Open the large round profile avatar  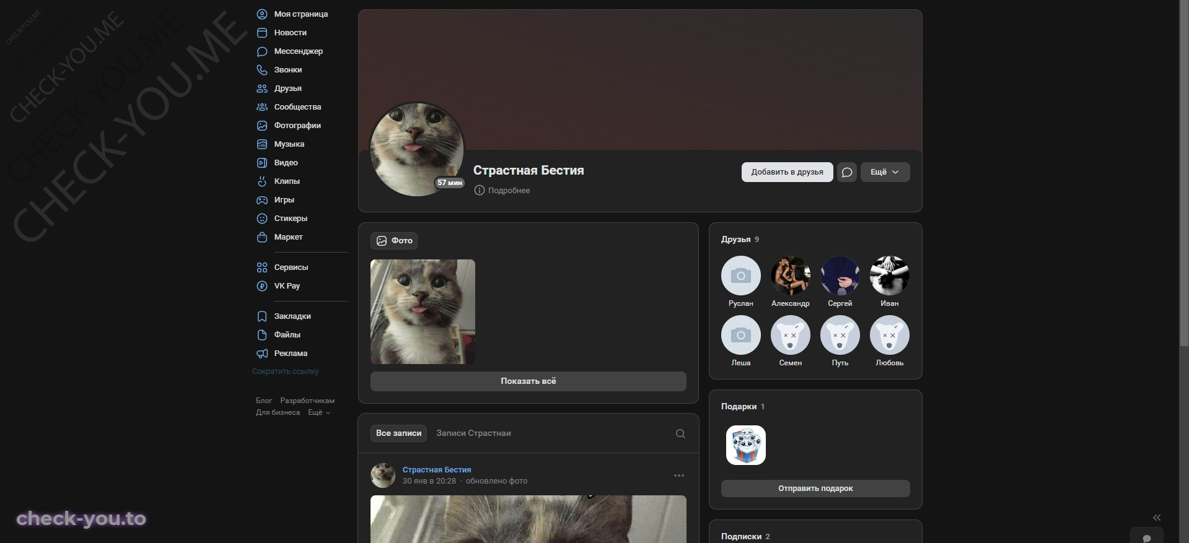click(x=417, y=150)
